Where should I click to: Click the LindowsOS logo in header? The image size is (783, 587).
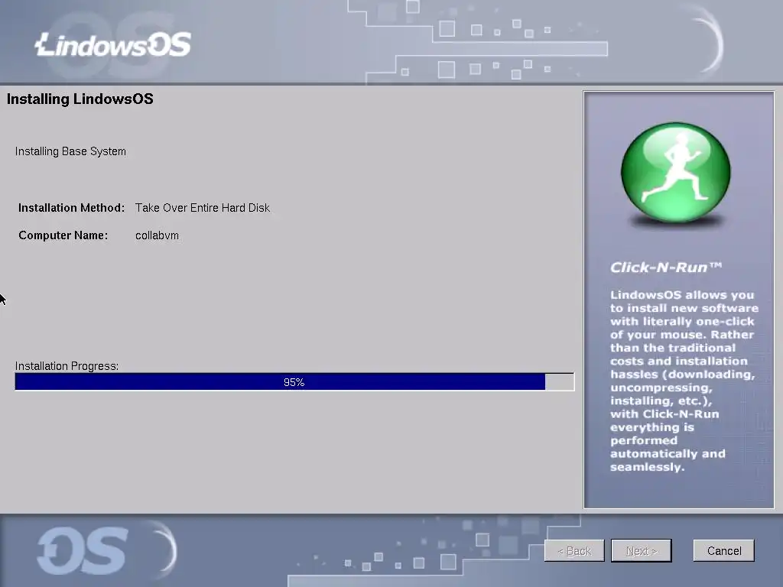pos(113,44)
